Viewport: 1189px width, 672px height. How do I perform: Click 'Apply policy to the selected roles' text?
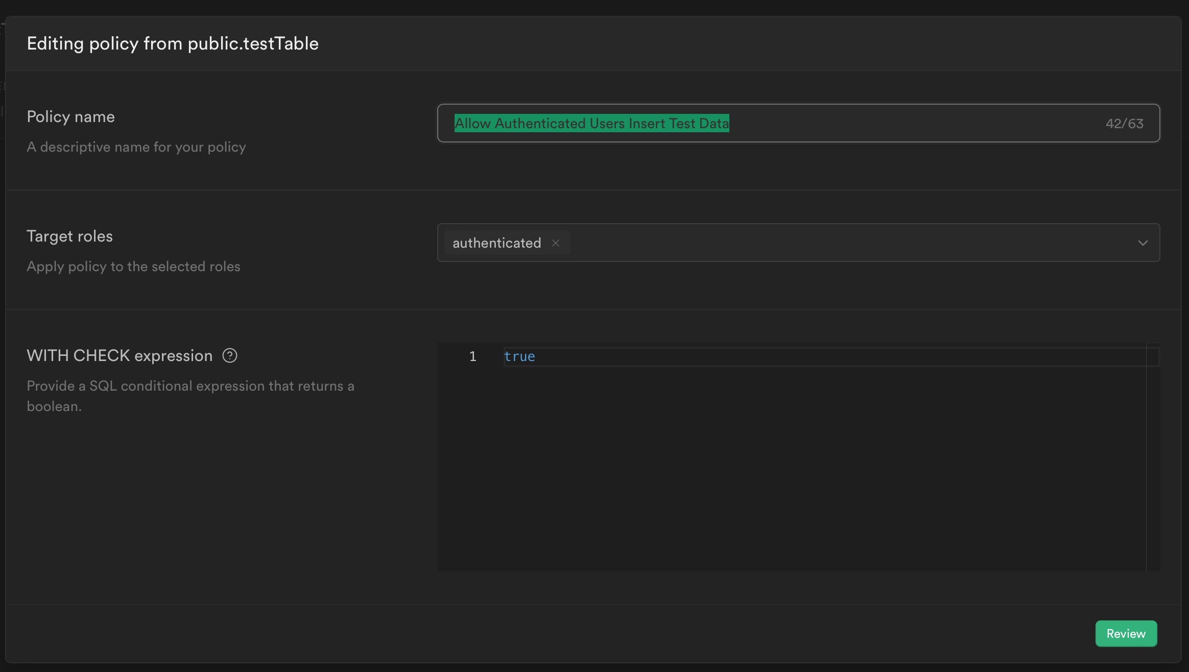tap(133, 267)
